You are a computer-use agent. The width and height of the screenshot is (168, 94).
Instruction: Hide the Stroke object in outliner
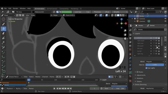165,16
